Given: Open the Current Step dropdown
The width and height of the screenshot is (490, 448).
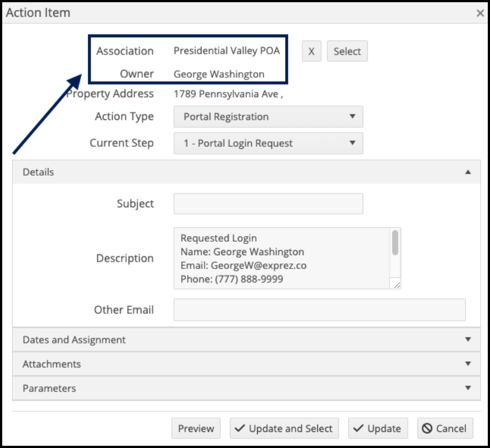Looking at the screenshot, I should click(268, 143).
